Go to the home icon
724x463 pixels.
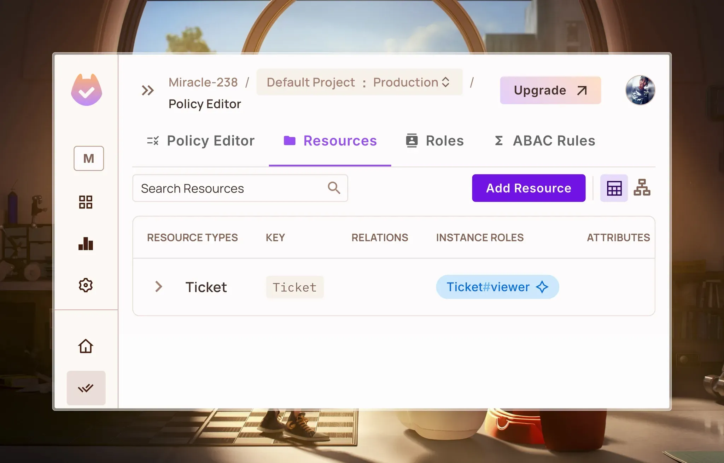click(86, 346)
